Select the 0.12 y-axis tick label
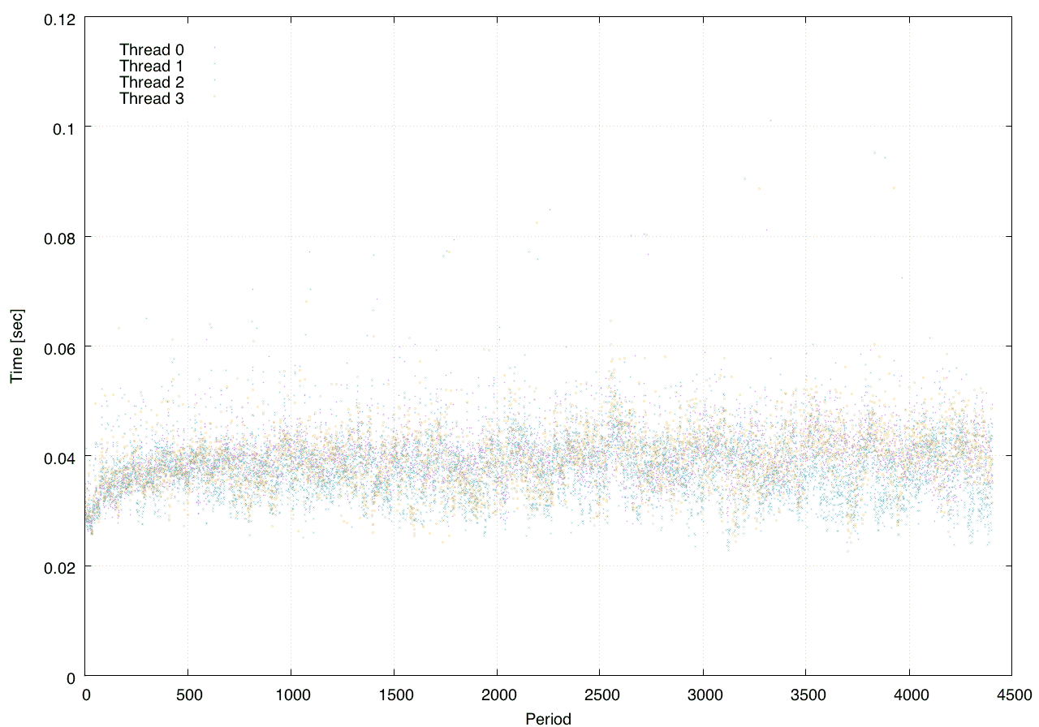Image resolution: width=1039 pixels, height=727 pixels. 59,18
